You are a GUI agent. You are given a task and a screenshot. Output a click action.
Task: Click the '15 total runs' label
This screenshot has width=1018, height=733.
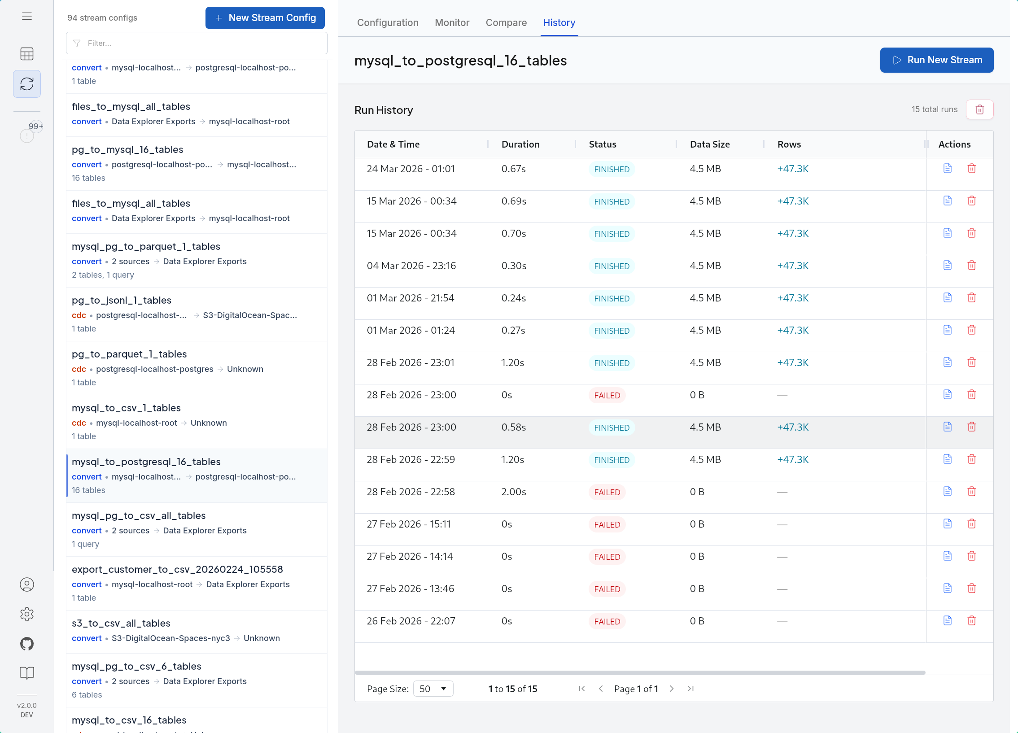pos(934,109)
